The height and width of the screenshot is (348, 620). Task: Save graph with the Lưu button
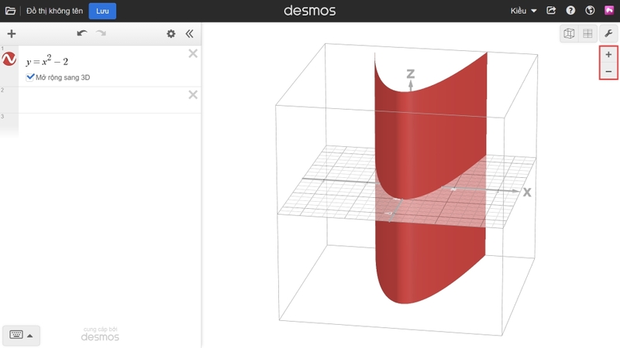[x=102, y=11]
